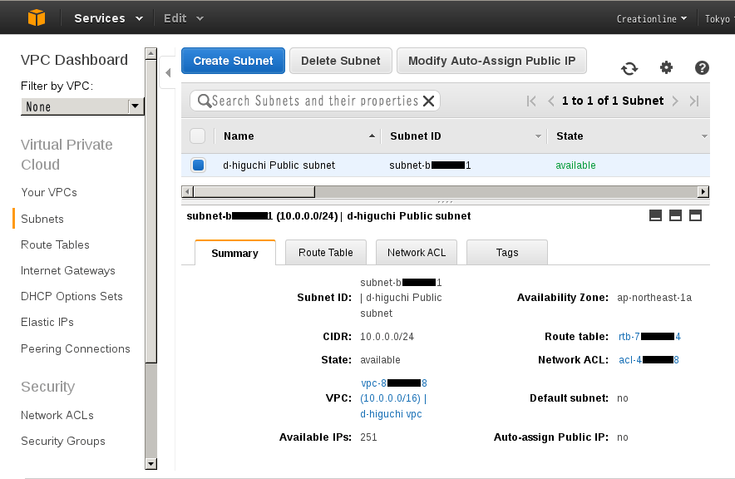This screenshot has width=735, height=479.
Task: Open the Creationline account dropdown
Action: [x=652, y=19]
